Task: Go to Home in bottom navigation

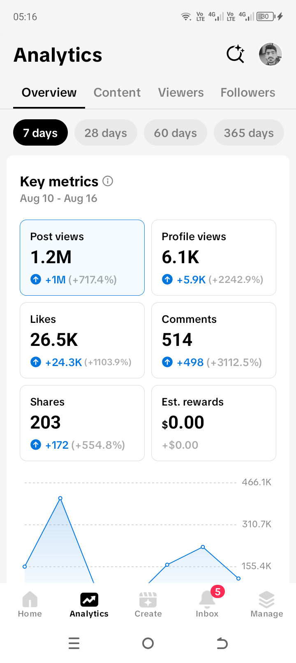Action: (x=30, y=604)
